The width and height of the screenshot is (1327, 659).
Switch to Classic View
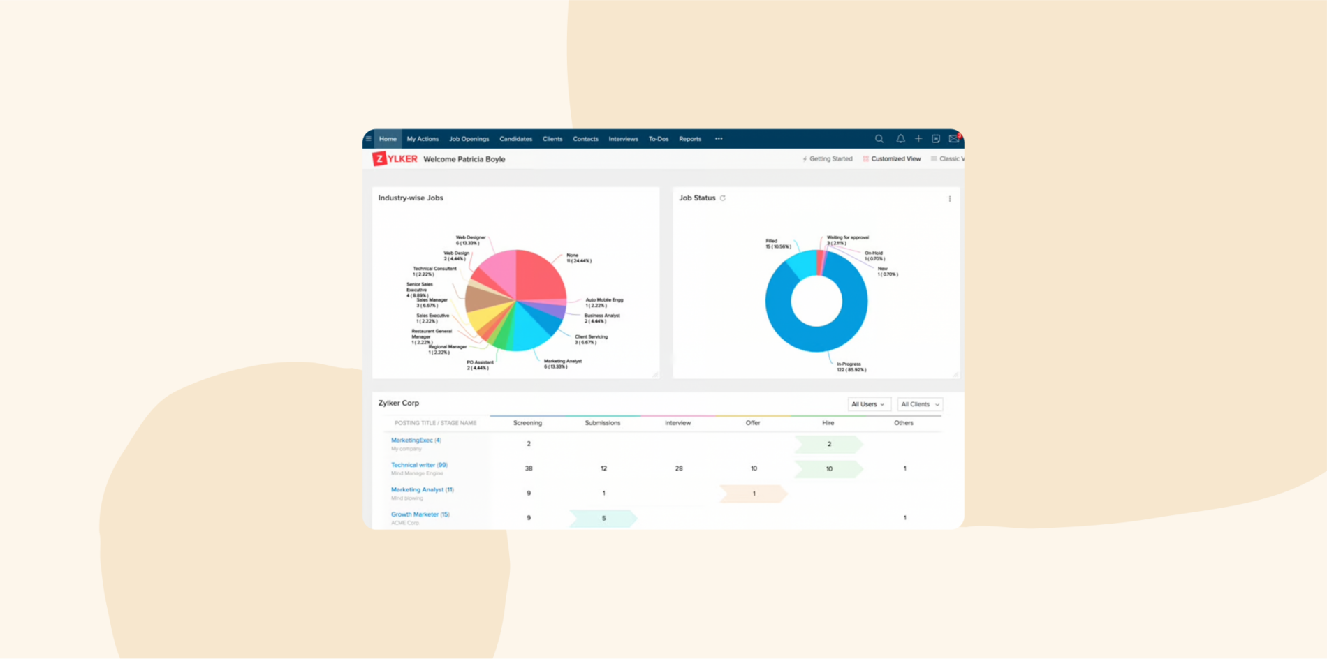(948, 159)
